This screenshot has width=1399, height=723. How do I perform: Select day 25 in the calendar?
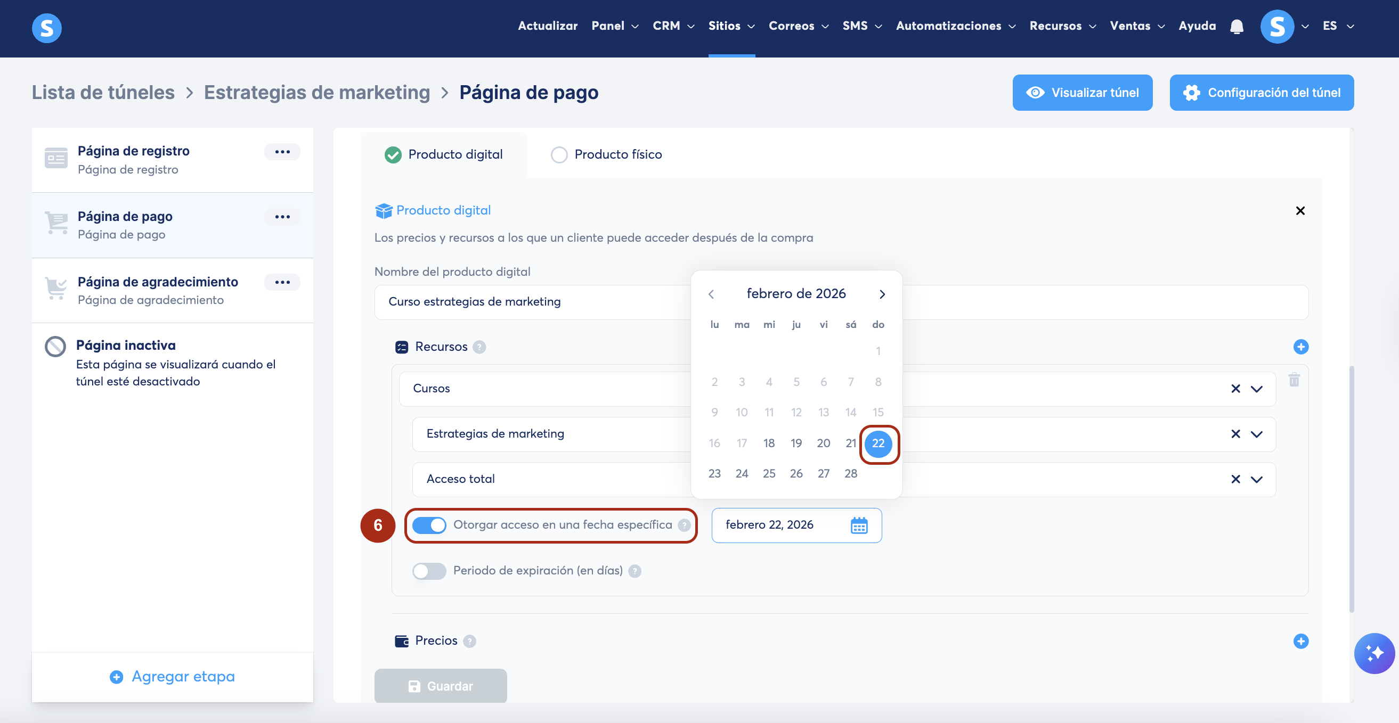coord(768,473)
